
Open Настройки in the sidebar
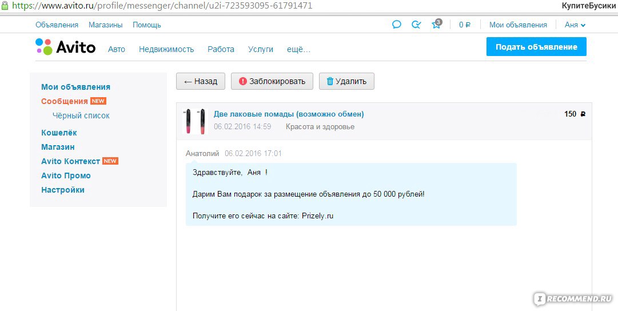(x=63, y=190)
